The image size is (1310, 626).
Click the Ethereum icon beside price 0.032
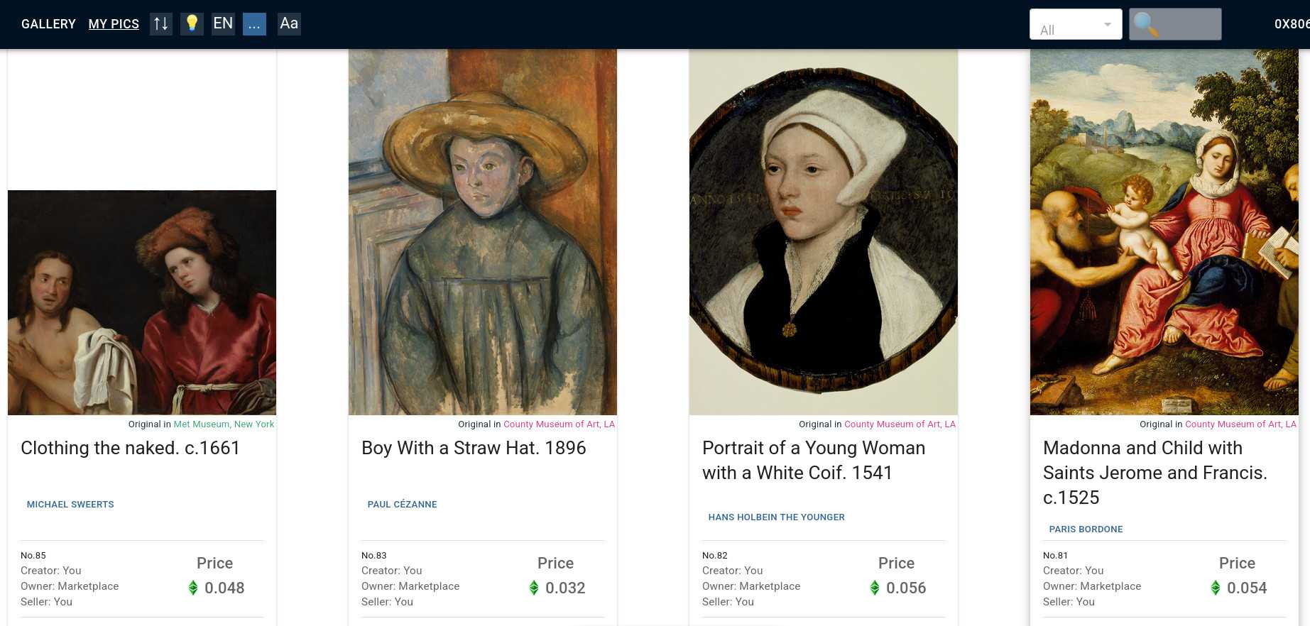534,588
